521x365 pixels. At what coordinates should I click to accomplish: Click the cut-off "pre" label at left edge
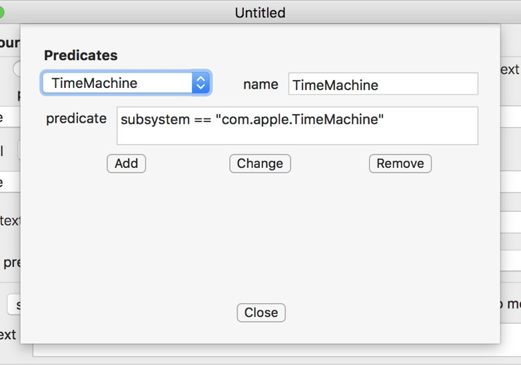tap(11, 262)
